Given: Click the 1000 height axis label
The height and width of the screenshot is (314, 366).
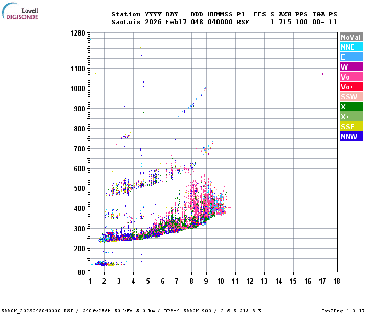Looking at the screenshot, I should pos(78,88).
